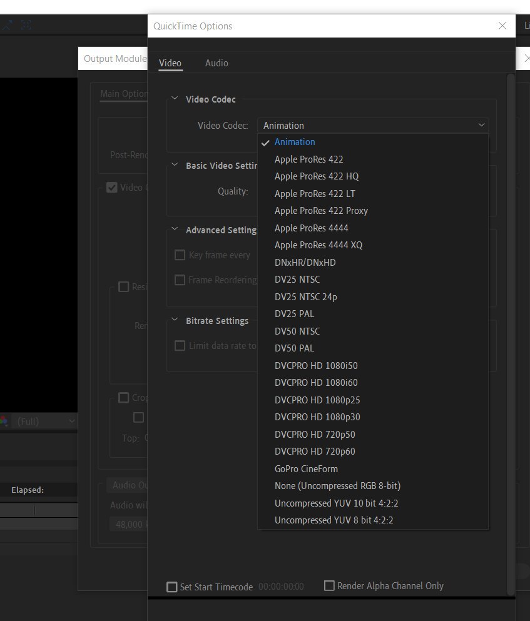The height and width of the screenshot is (621, 530).
Task: Close the QuickTime Options dialog
Action: 502,26
